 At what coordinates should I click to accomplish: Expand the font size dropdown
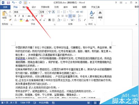click(x=46, y=12)
